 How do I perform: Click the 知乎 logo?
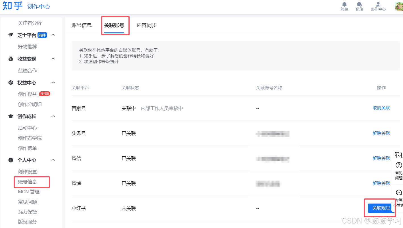[x=13, y=5]
